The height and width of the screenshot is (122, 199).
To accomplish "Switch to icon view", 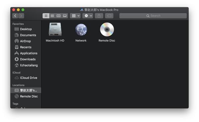I will click(46, 16).
